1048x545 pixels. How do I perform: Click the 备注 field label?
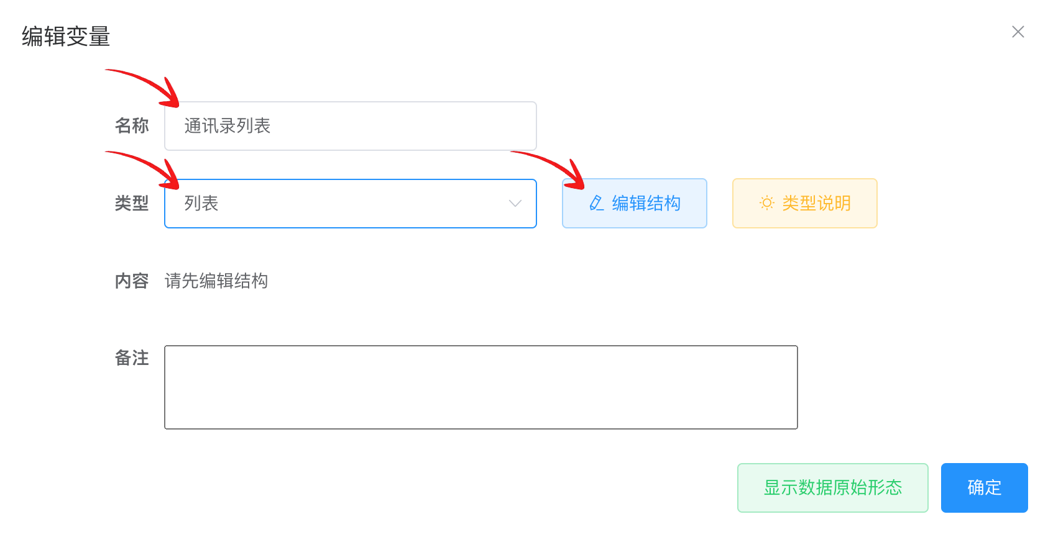point(132,358)
